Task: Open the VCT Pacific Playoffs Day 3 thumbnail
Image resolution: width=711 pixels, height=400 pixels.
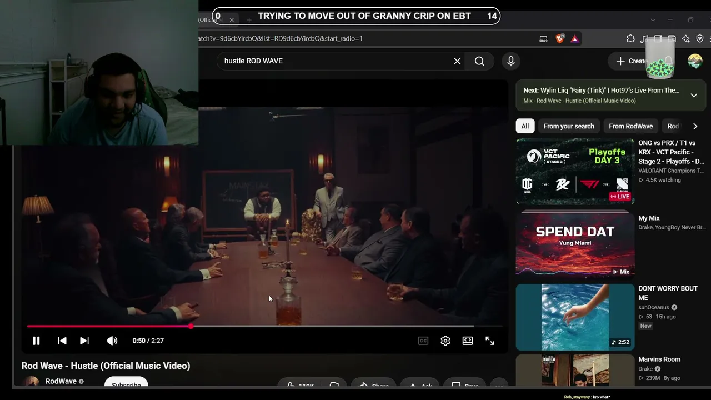Action: click(x=575, y=172)
